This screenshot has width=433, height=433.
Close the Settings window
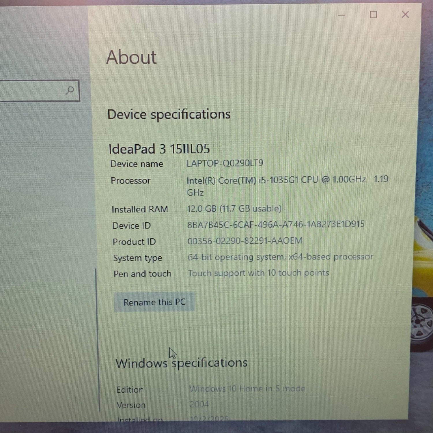pyautogui.click(x=405, y=14)
